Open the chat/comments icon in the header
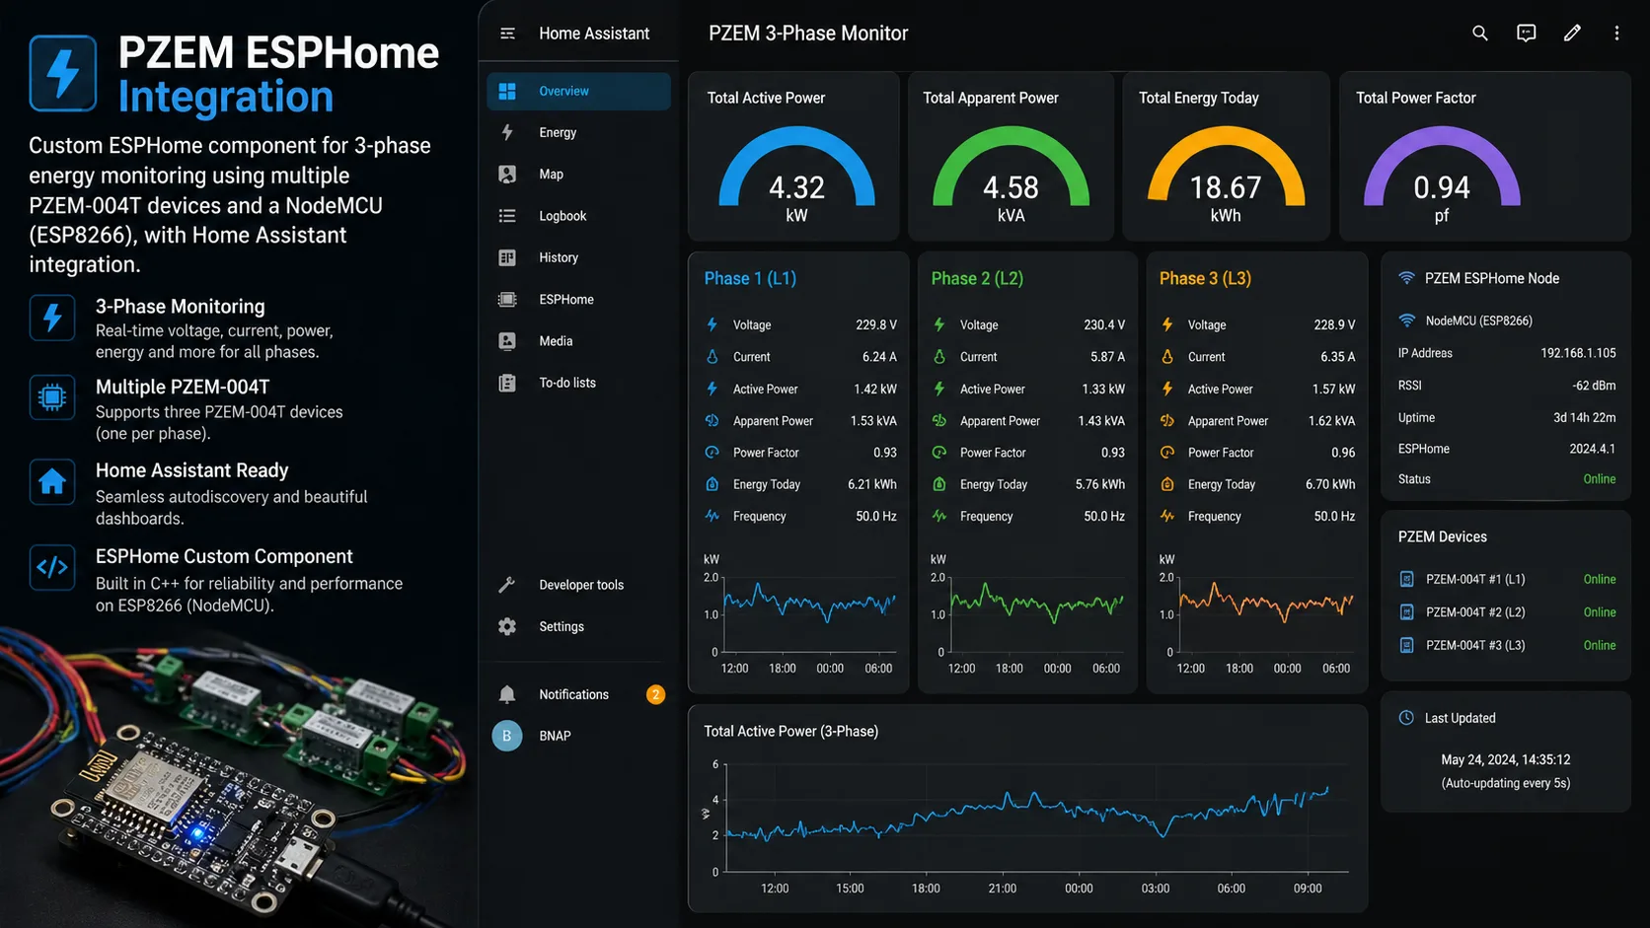 tap(1526, 33)
